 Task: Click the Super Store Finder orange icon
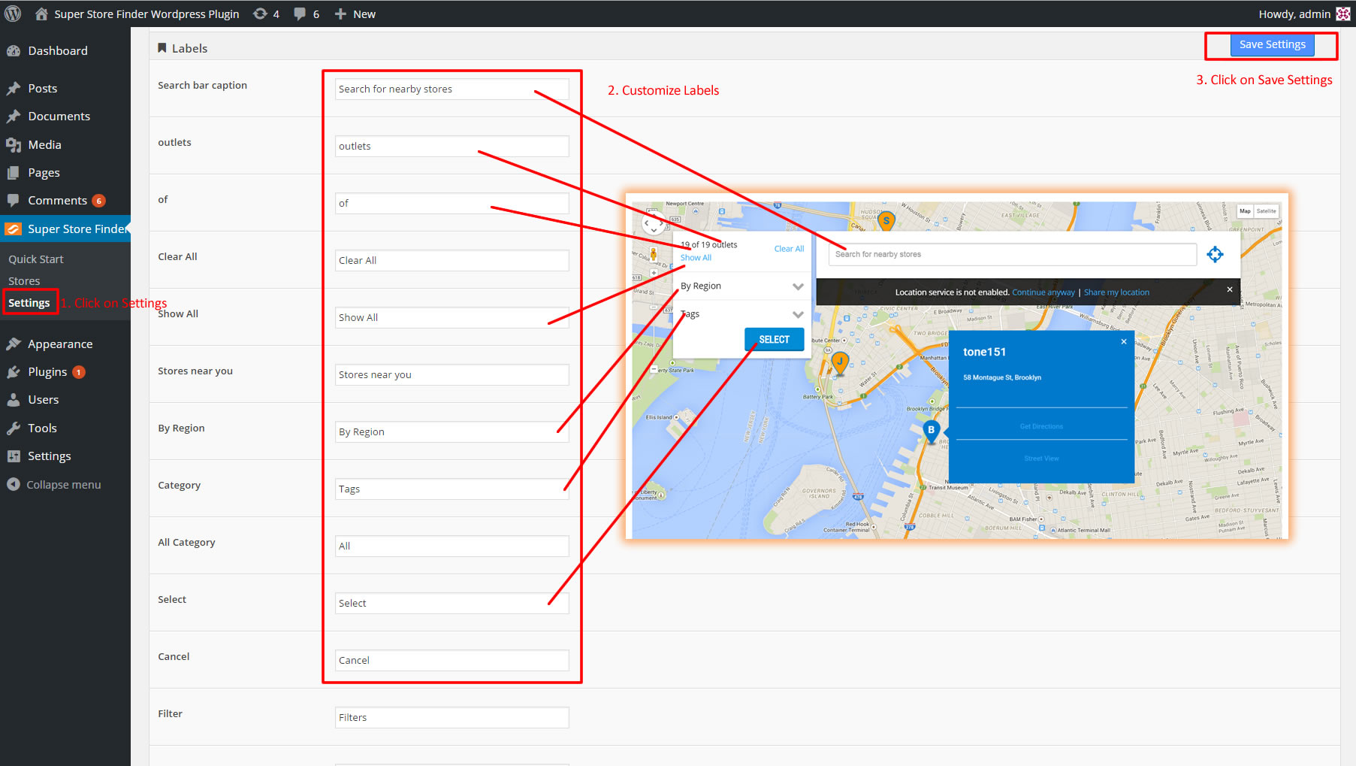pyautogui.click(x=14, y=229)
